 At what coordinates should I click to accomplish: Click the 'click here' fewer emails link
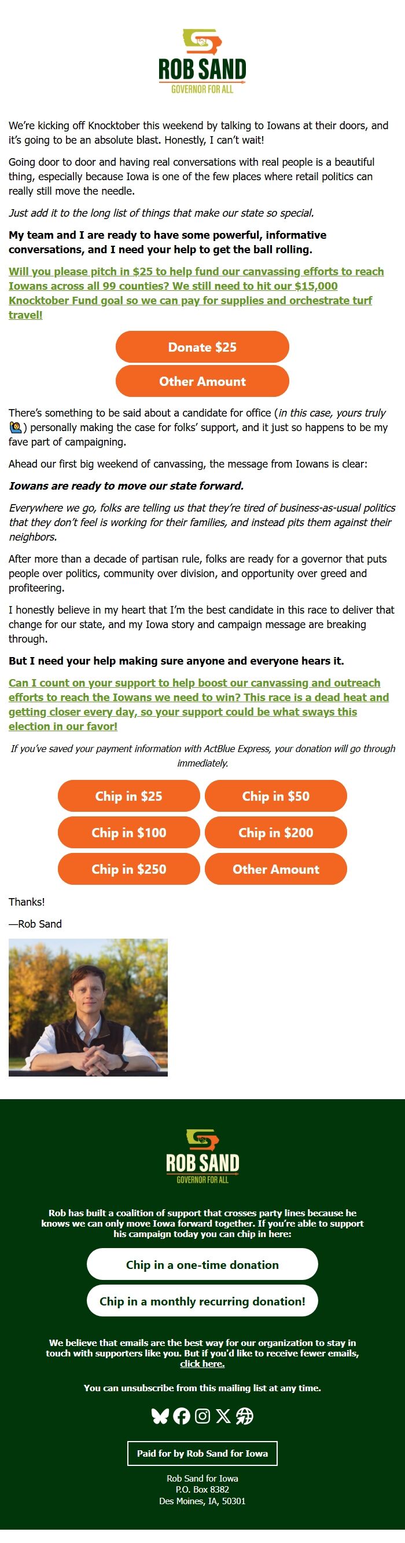[202, 1364]
